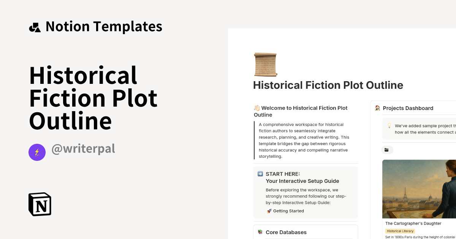Open the Getting Started guide link
Screen dimensions: 456x239
point(288,211)
